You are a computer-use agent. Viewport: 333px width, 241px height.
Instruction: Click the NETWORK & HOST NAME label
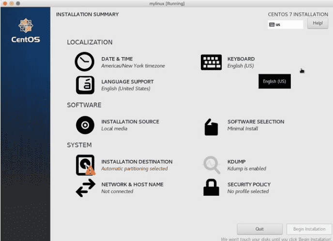pyautogui.click(x=132, y=184)
